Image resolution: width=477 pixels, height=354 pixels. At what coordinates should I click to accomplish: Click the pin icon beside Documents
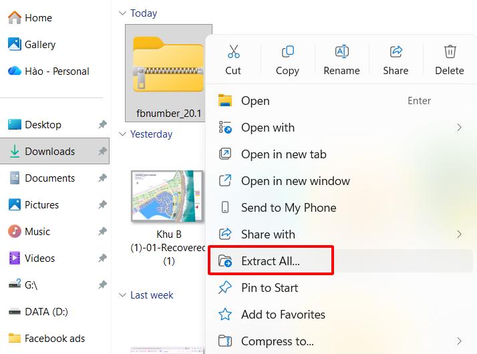(x=102, y=178)
